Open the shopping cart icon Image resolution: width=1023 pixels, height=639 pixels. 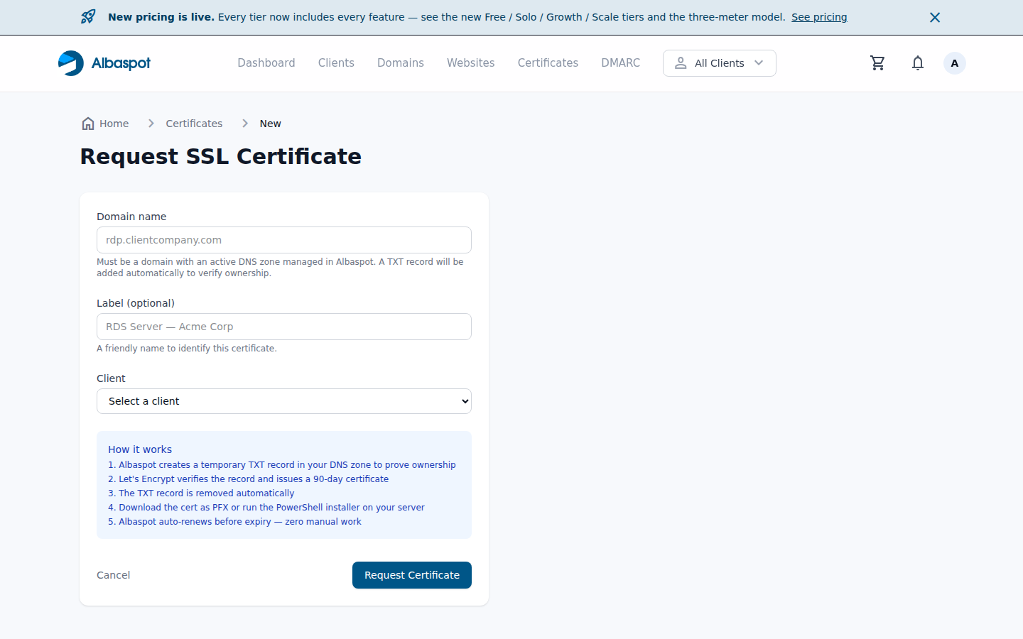(878, 63)
